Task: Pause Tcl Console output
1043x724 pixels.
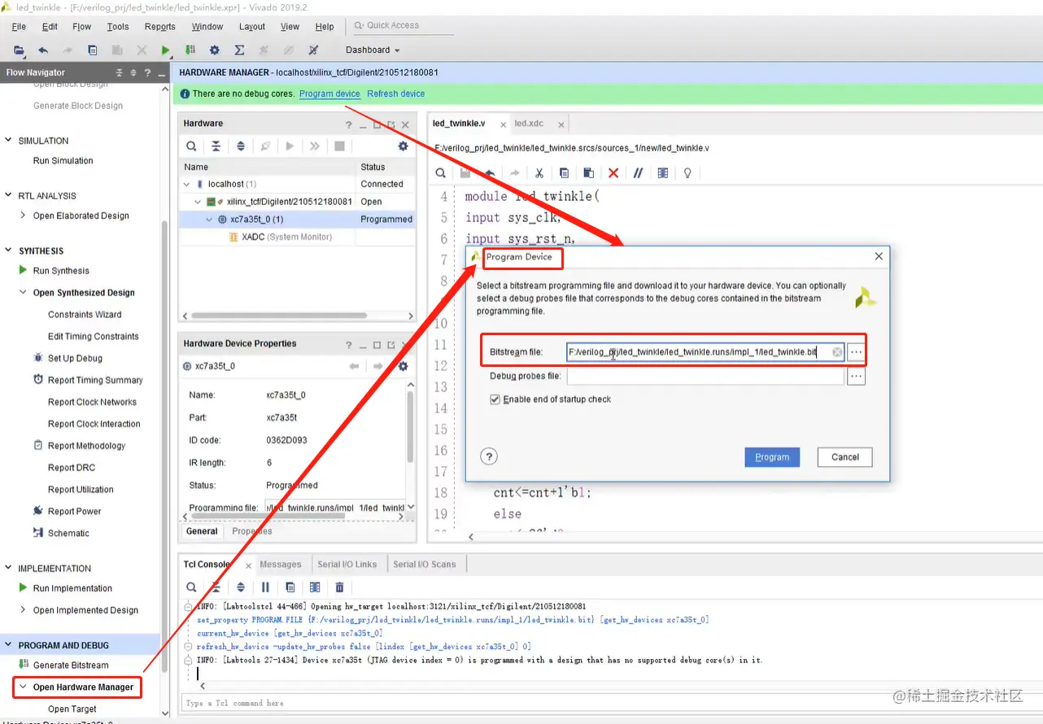Action: point(265,587)
